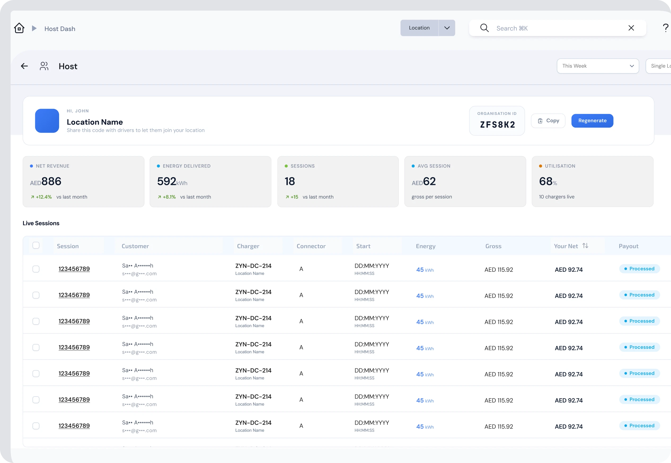The width and height of the screenshot is (671, 463).
Task: Open fourth row session 123456789 link
Action: click(x=74, y=347)
